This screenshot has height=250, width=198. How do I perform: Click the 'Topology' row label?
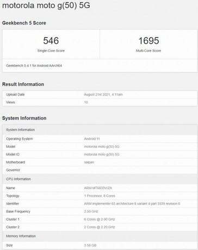click(x=13, y=196)
